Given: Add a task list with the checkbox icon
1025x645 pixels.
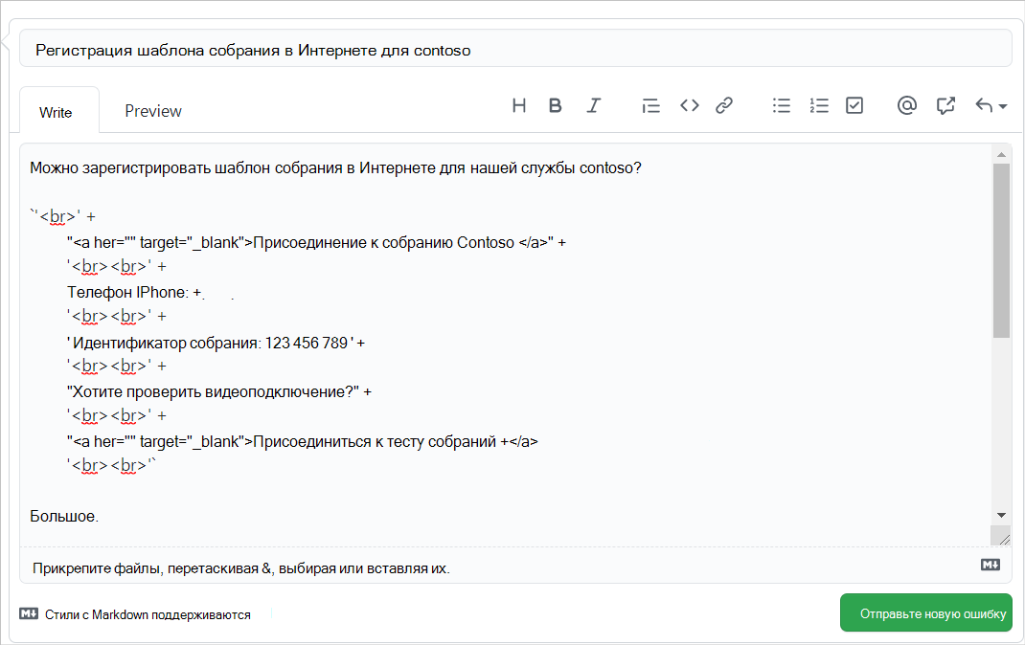Looking at the screenshot, I should [854, 105].
